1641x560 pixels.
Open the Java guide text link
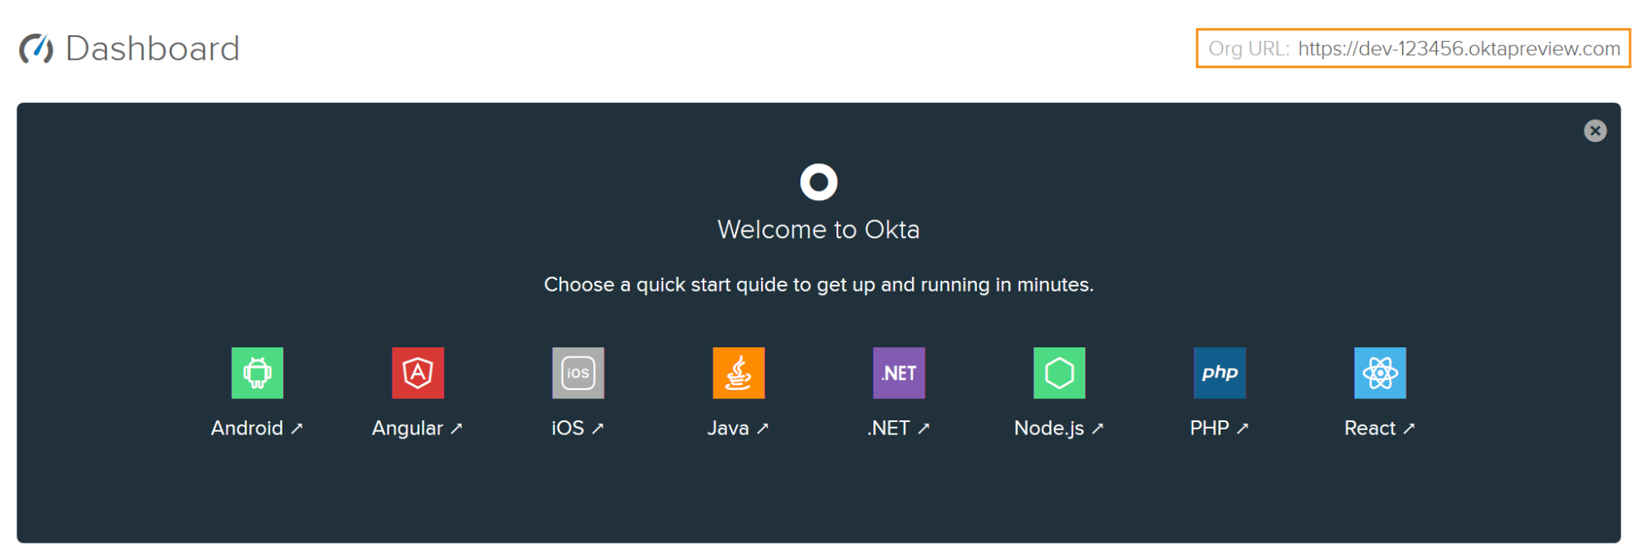pos(737,428)
